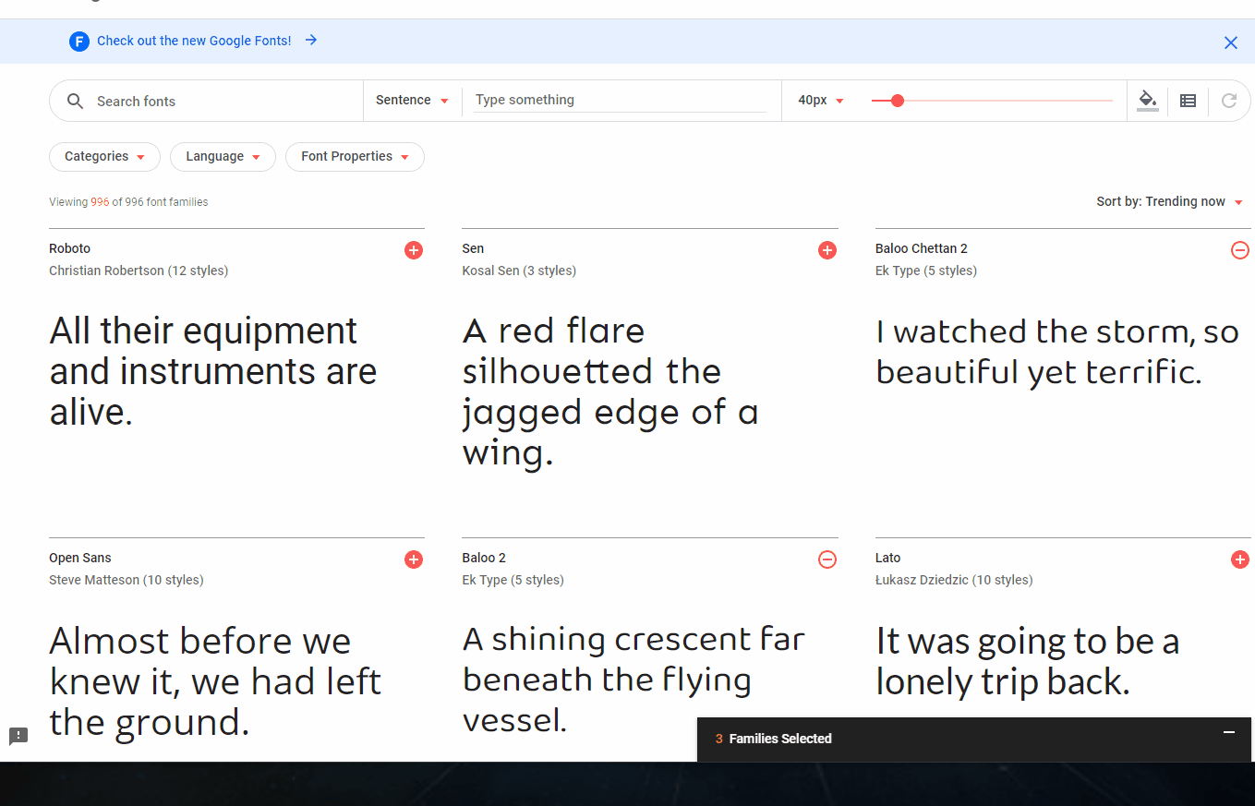Open the Sort by Trending now dropdown
The width and height of the screenshot is (1255, 806).
1169,201
